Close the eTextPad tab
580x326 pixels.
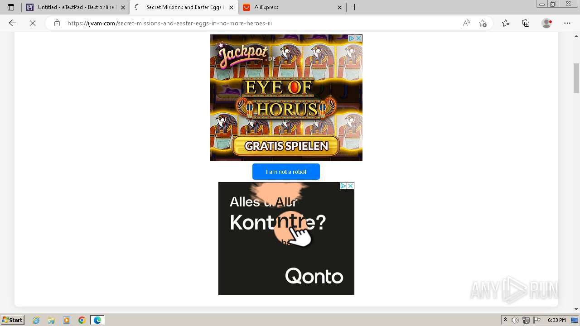(x=123, y=7)
